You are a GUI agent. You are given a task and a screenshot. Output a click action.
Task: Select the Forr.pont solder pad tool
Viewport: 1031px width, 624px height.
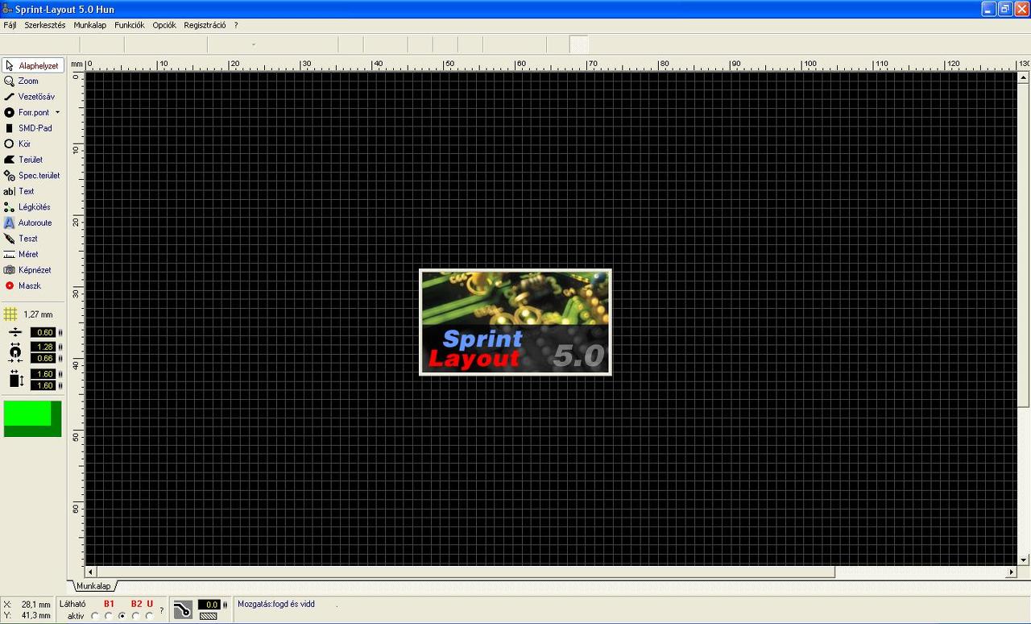click(x=27, y=113)
